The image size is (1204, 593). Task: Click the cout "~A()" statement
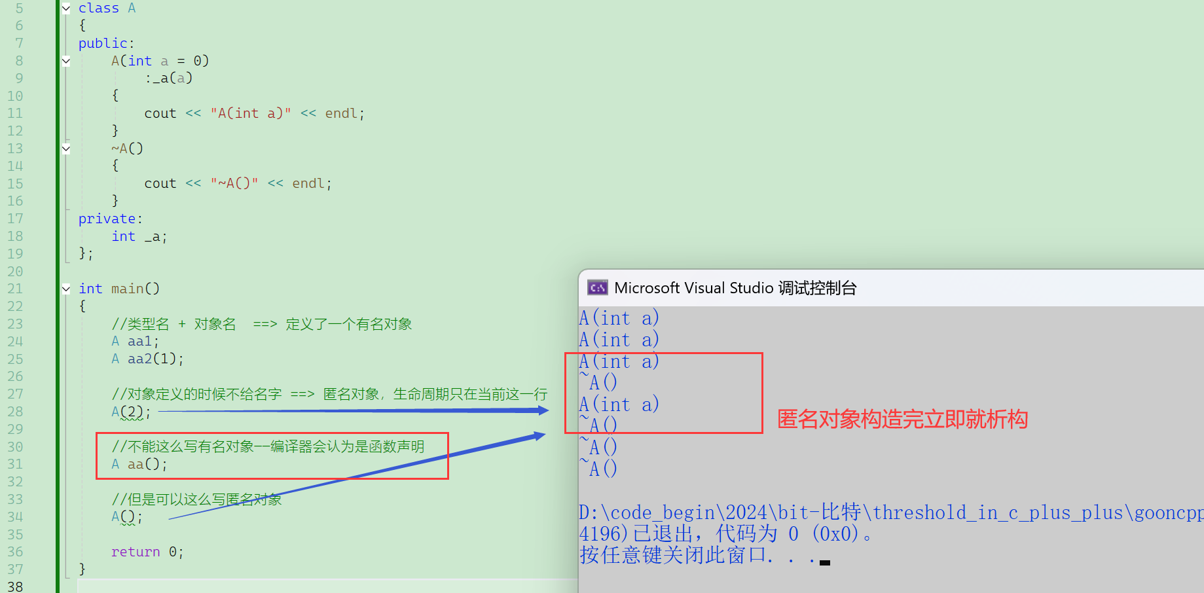238,183
